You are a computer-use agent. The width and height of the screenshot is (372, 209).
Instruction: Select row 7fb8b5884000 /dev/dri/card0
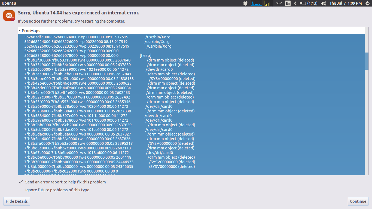(191, 116)
